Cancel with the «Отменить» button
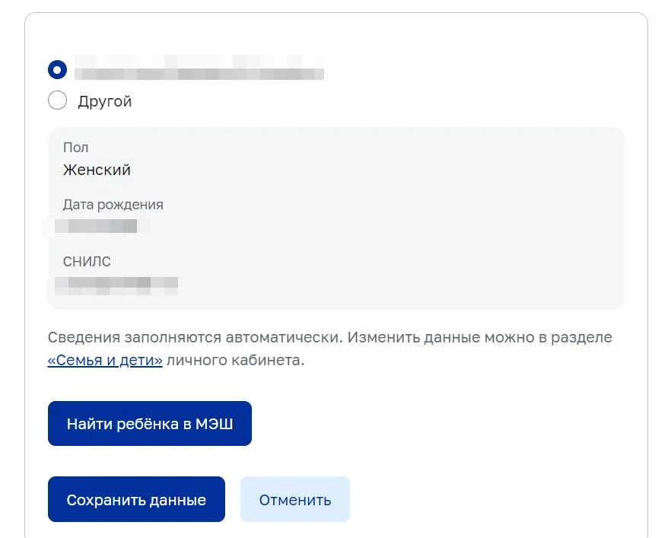This screenshot has width=671, height=538. coord(295,499)
